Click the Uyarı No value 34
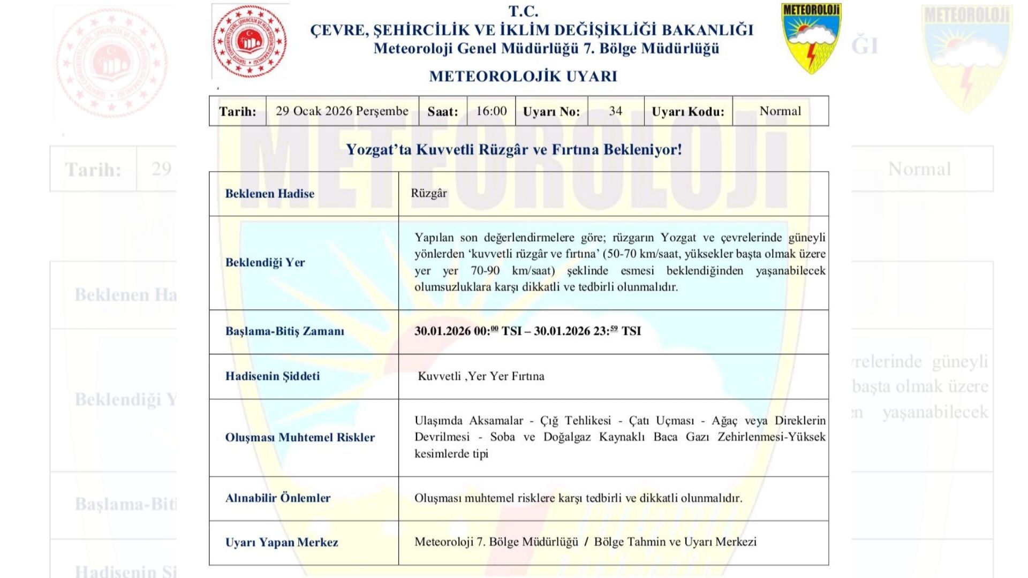 click(x=617, y=111)
